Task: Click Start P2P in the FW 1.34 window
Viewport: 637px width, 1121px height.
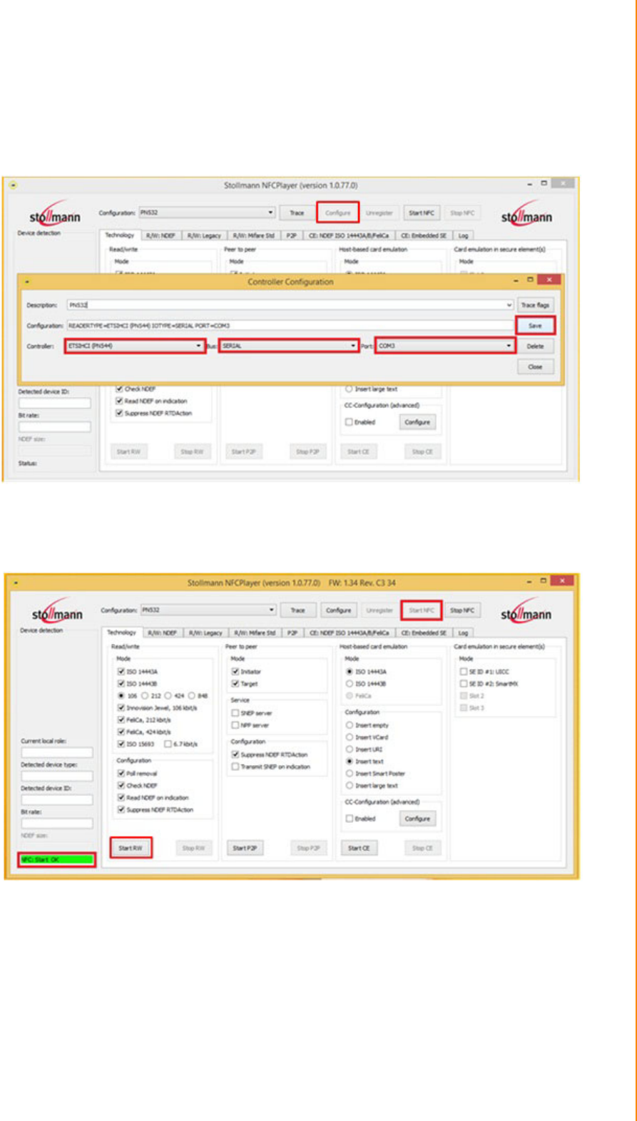Action: click(x=245, y=848)
